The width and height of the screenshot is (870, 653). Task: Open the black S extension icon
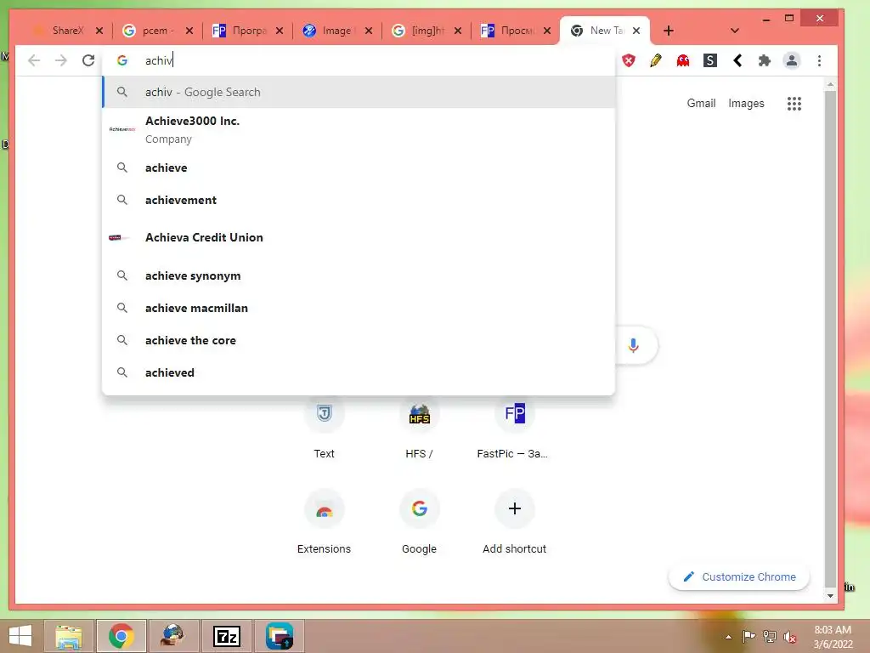pos(710,60)
